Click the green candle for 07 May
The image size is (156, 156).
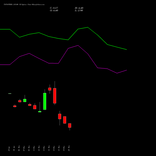(25, 100)
